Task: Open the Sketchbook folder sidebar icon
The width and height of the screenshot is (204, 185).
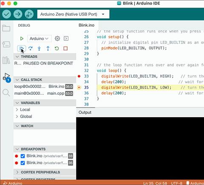Action: tap(6, 28)
